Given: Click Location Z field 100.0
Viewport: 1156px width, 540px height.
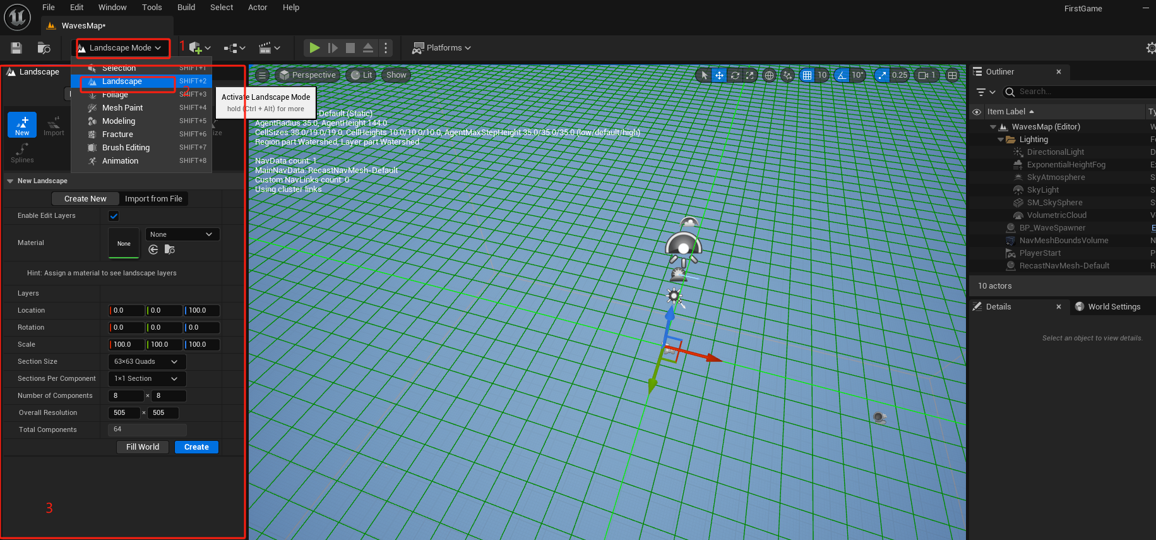Looking at the screenshot, I should pyautogui.click(x=202, y=311).
